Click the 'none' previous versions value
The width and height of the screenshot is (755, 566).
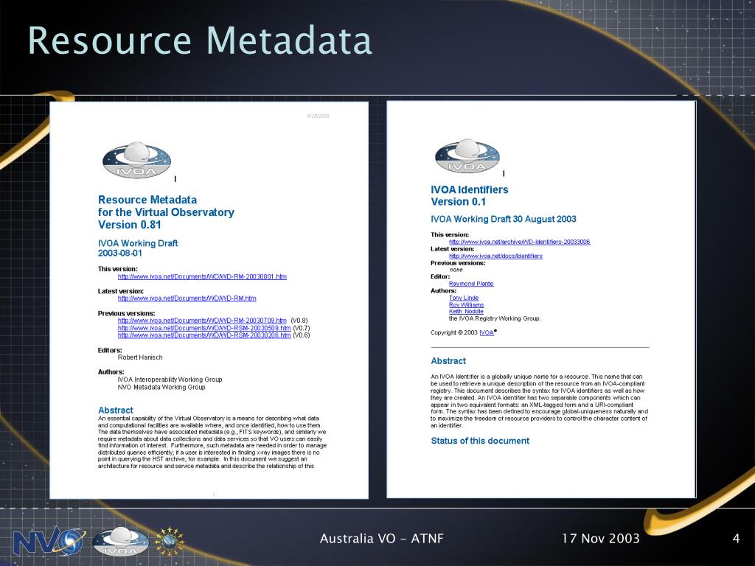coord(456,270)
